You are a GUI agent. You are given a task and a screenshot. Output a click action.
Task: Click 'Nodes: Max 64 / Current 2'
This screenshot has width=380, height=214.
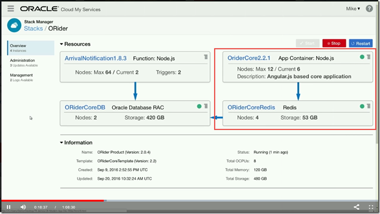pyautogui.click(x=107, y=72)
